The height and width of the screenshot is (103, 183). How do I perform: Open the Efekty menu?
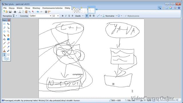(67, 8)
